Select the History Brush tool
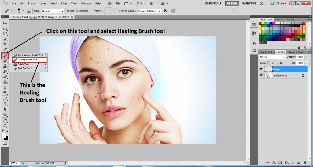The height and width of the screenshot is (167, 313). tap(5, 71)
